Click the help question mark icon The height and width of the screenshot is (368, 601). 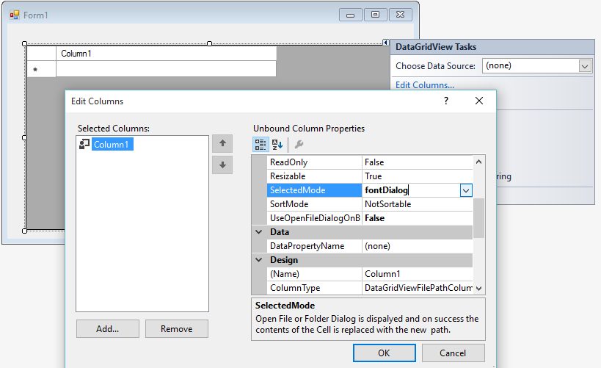coord(446,101)
